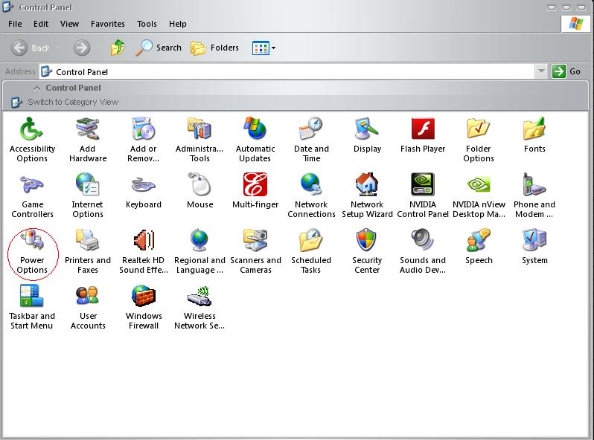Screen dimensions: 594x440
Task: Open User Accounts
Action: pyautogui.click(x=88, y=307)
